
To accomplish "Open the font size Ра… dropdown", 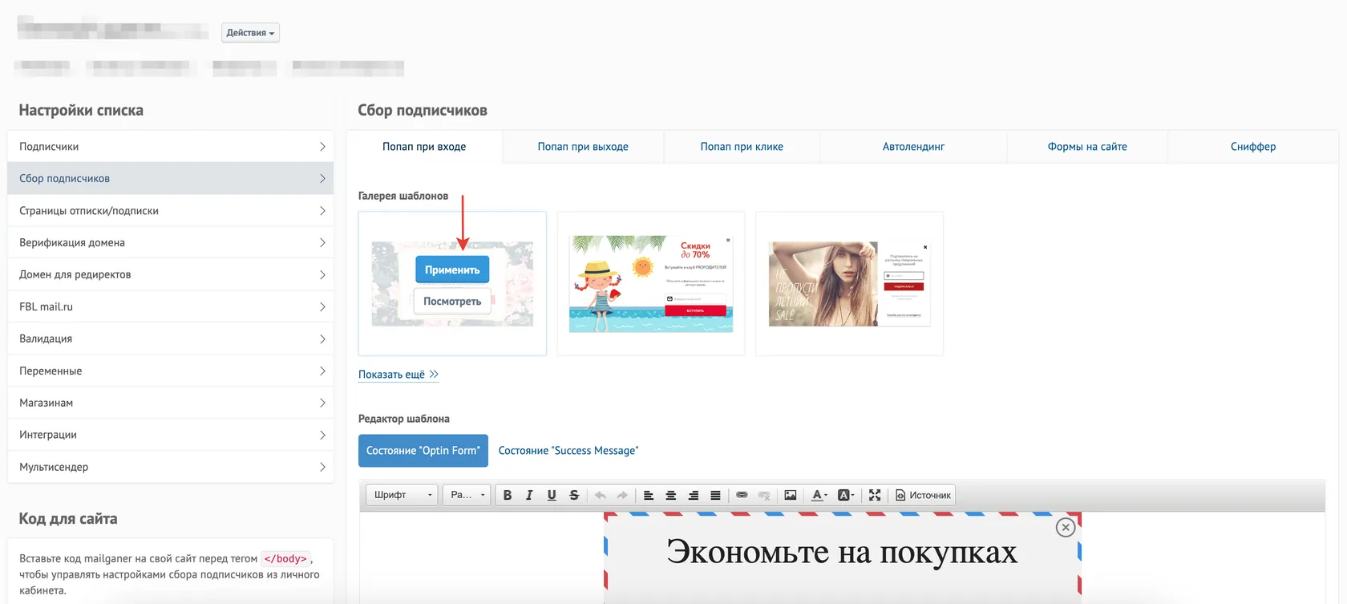I will tap(467, 495).
